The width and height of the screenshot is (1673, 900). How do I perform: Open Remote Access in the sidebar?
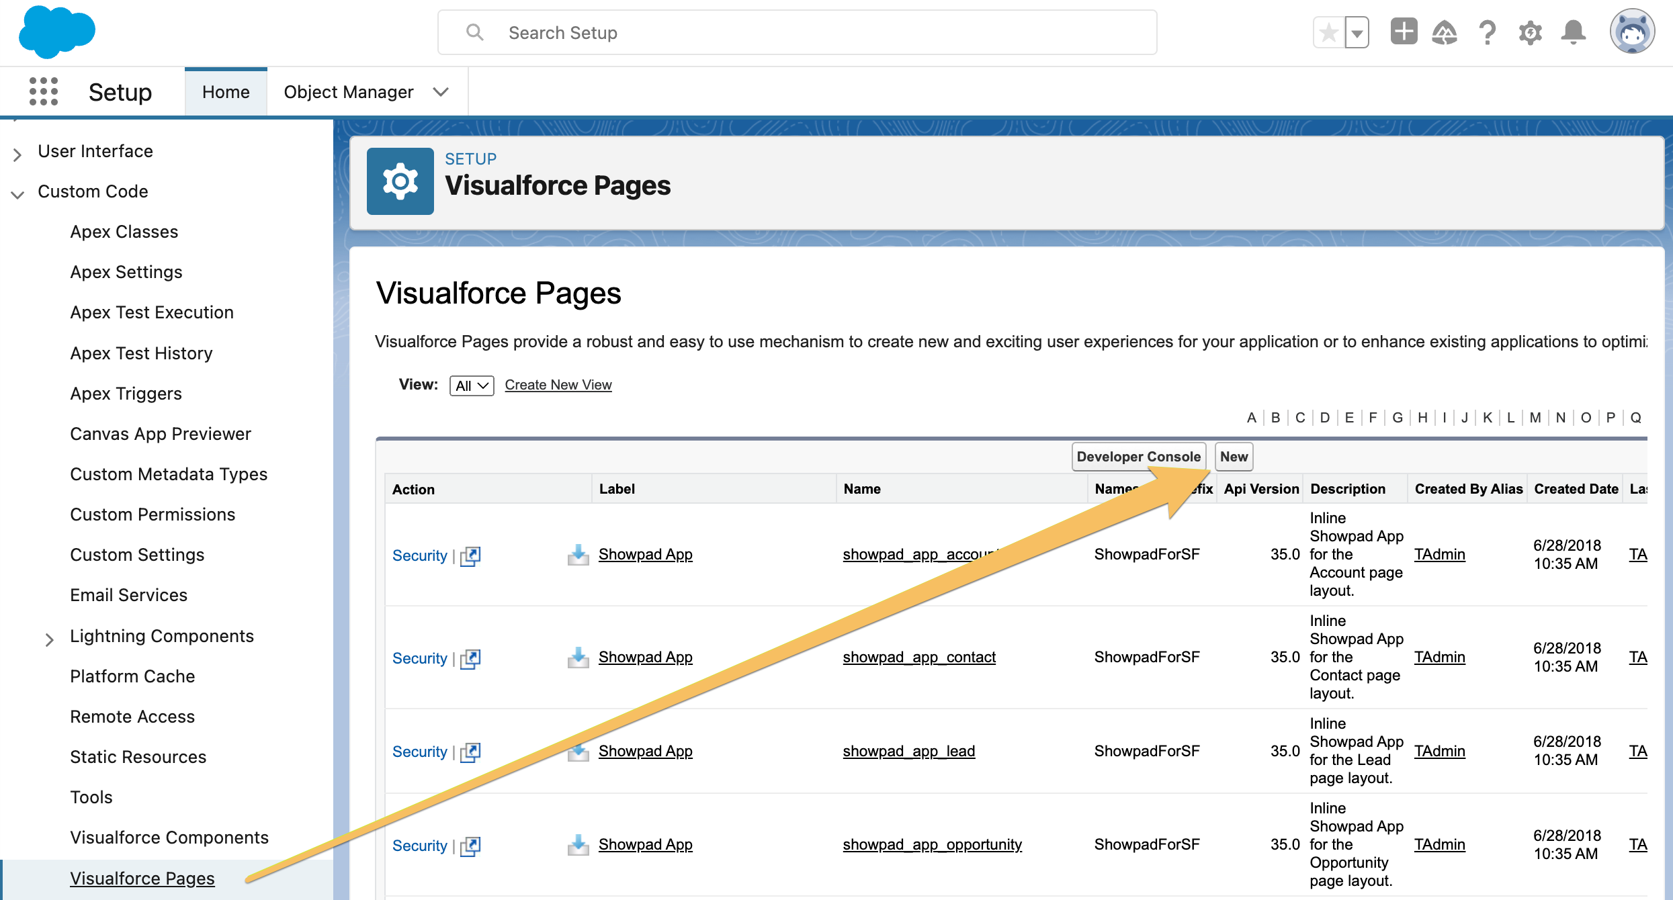click(133, 717)
